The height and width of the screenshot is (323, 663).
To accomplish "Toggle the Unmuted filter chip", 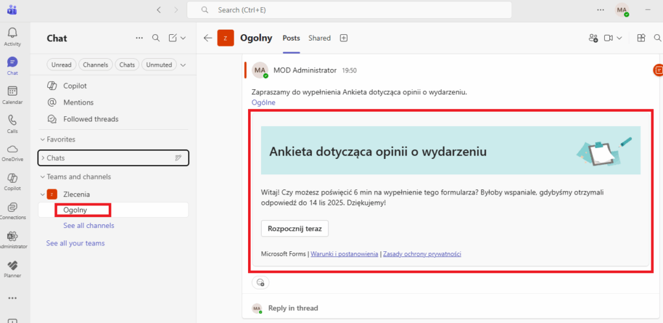I will [x=159, y=65].
